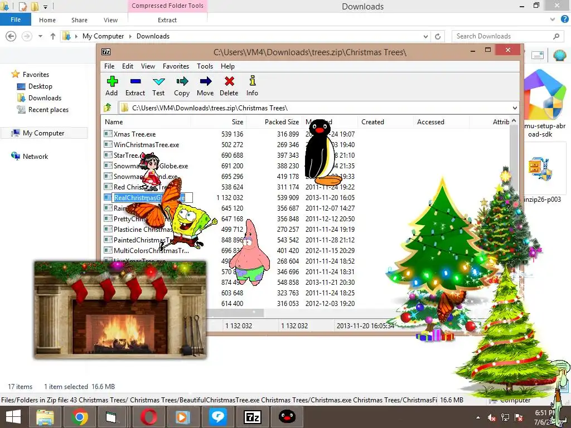Click the 7-Zip path address field
Image resolution: width=571 pixels, height=428 pixels.
[x=318, y=108]
